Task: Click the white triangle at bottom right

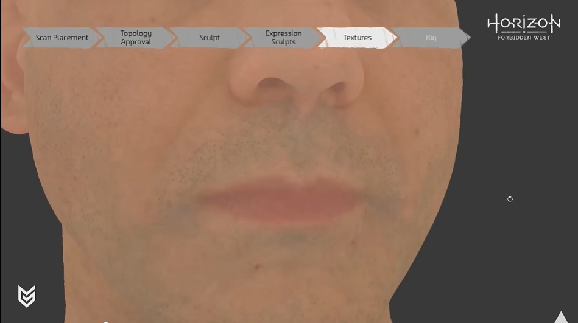Action: coord(562,318)
